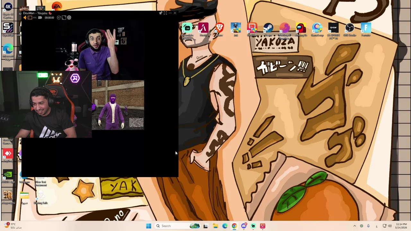The image size is (411, 231).
Task: Toggle the FPS display in DouWan toolbar
Action: (x=35, y=18)
